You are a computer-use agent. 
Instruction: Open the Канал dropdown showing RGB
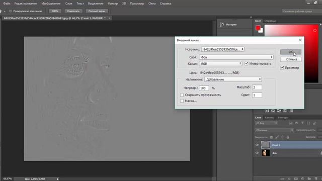tap(220, 64)
